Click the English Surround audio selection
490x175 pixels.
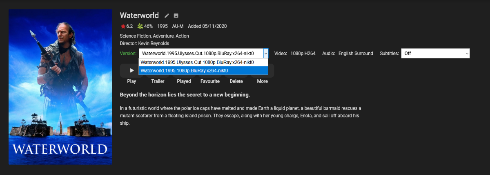[355, 54]
